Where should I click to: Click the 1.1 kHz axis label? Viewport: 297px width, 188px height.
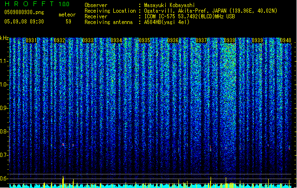pos(4,61)
